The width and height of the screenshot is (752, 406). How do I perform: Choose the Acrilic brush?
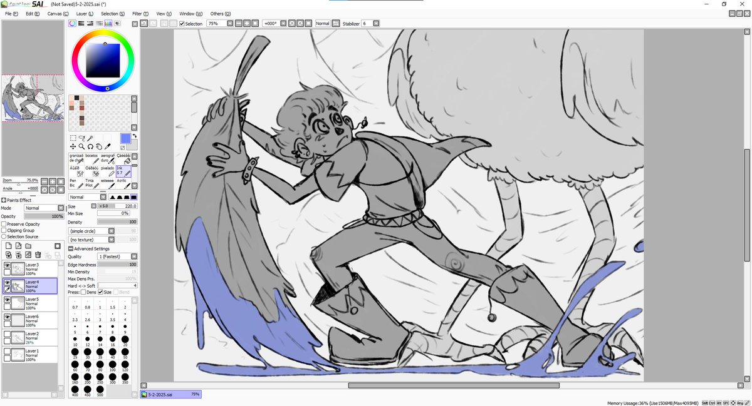pyautogui.click(x=123, y=183)
